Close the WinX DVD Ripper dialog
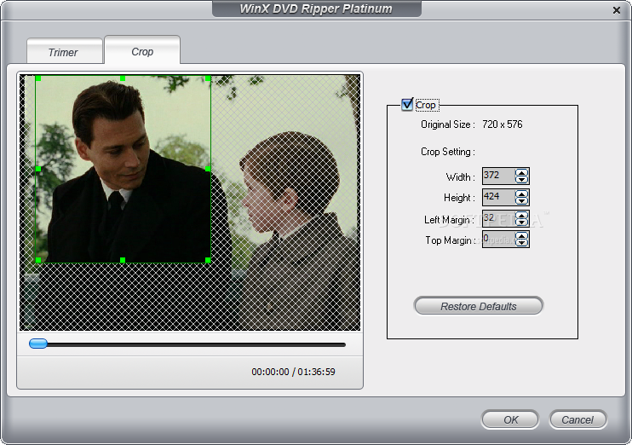This screenshot has width=632, height=445. [x=617, y=10]
